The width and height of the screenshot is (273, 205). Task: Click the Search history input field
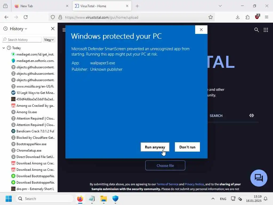coord(22,40)
